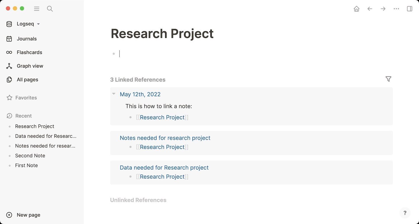Navigate back with the left arrow
419x224 pixels.
click(x=370, y=9)
